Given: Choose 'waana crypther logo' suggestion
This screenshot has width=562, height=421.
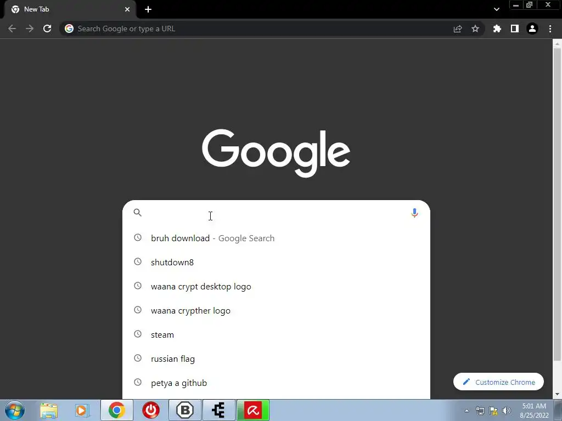Looking at the screenshot, I should [x=276, y=310].
